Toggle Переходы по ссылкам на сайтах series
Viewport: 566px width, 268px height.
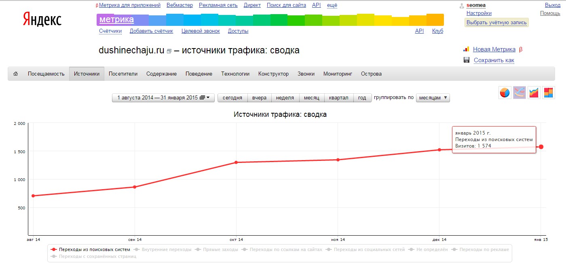click(282, 249)
